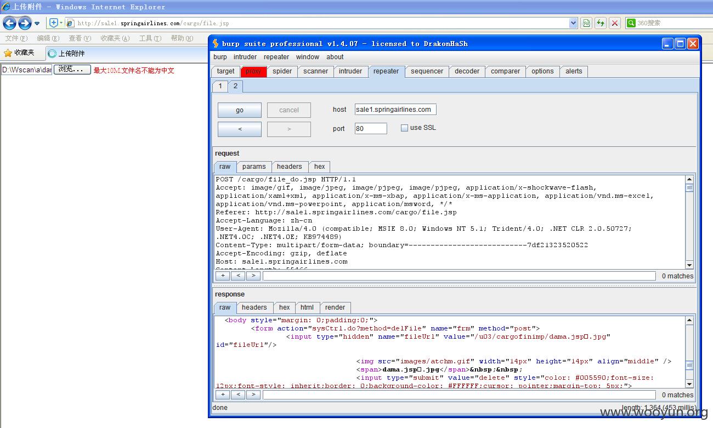Image resolution: width=713 pixels, height=428 pixels.
Task: Switch to the comparer tab
Action: tap(506, 71)
